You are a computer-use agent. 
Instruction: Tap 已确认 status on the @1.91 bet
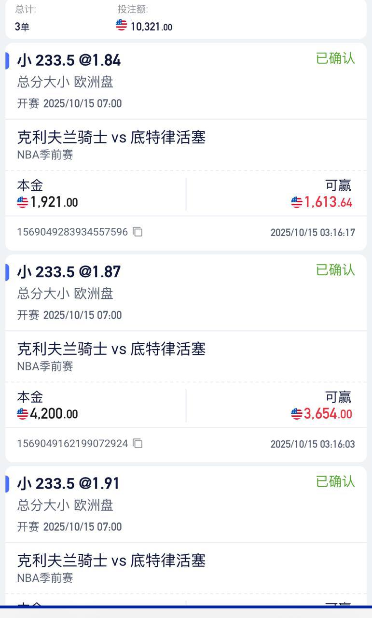335,481
